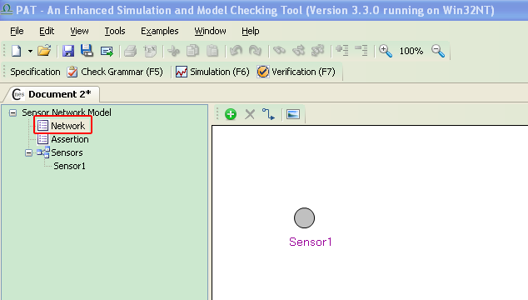Open file using folder icon

[x=44, y=51]
